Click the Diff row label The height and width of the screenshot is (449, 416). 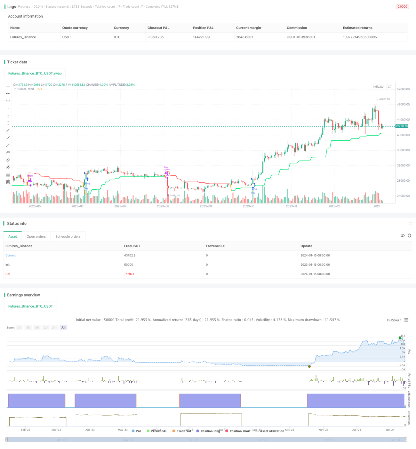point(8,274)
